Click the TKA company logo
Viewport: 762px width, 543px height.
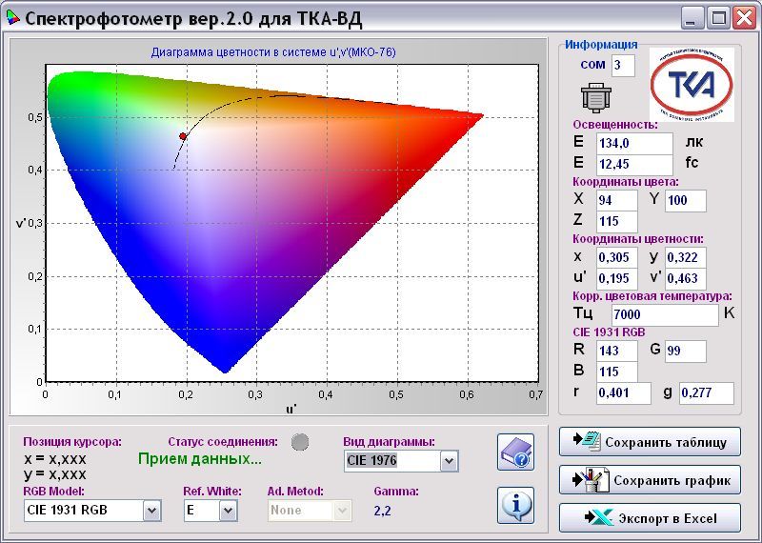691,84
